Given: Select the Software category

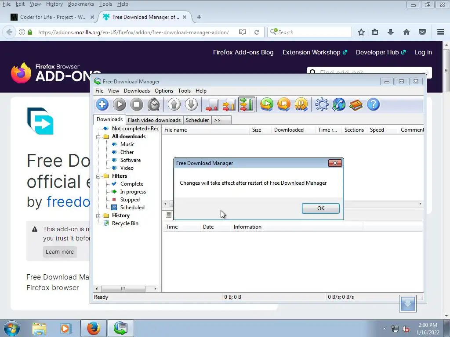Looking at the screenshot, I should click(x=130, y=160).
